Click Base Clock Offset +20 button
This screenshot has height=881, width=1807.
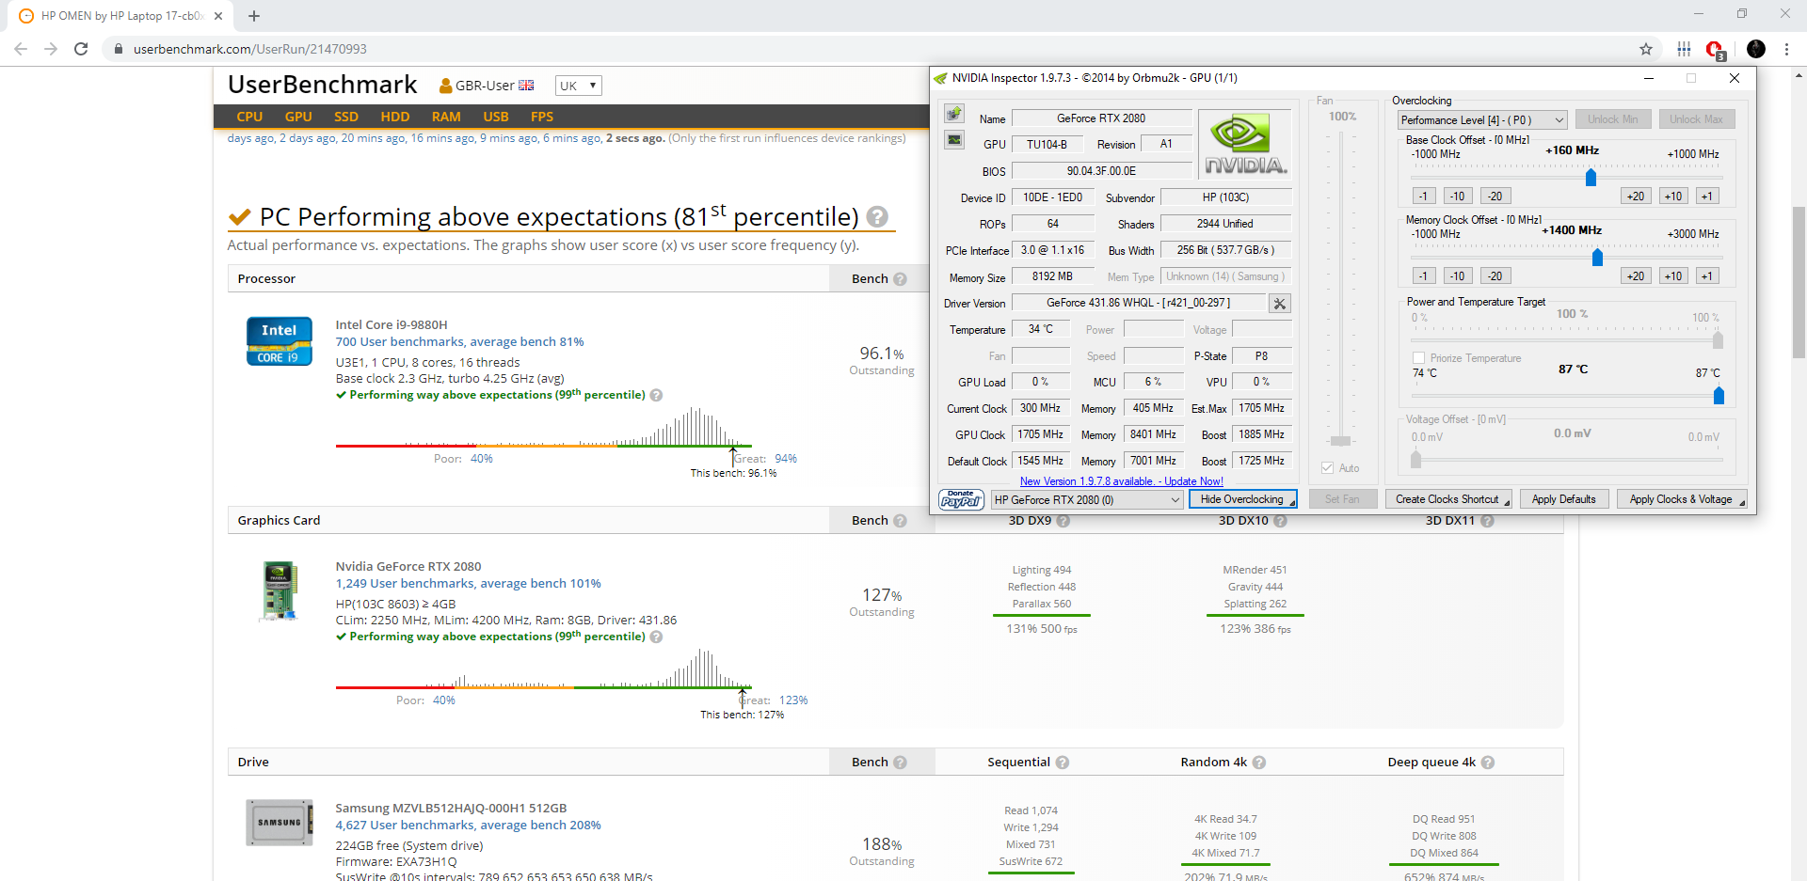point(1636,197)
